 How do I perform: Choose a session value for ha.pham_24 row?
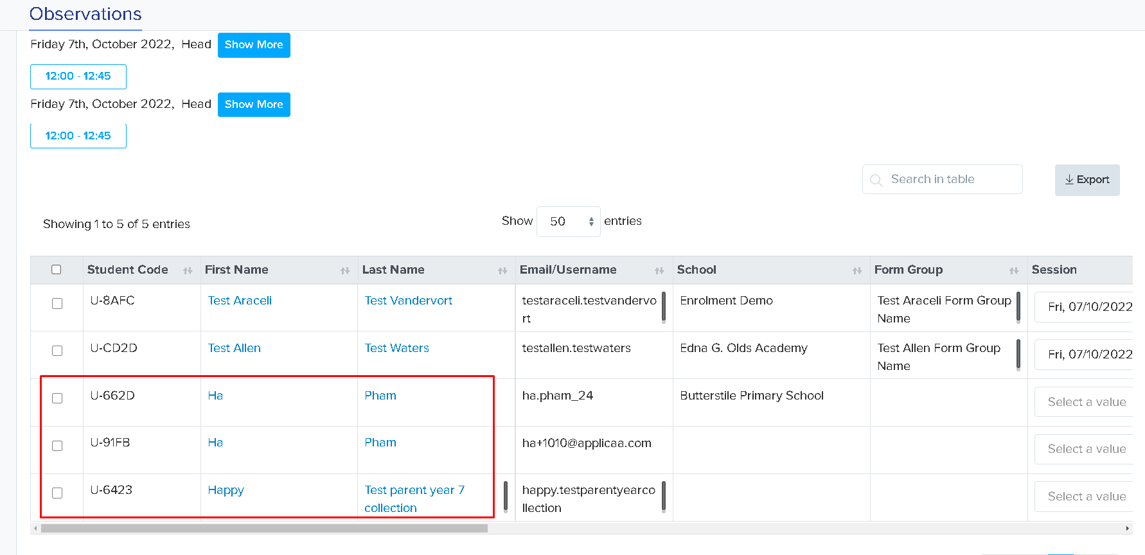(x=1084, y=402)
